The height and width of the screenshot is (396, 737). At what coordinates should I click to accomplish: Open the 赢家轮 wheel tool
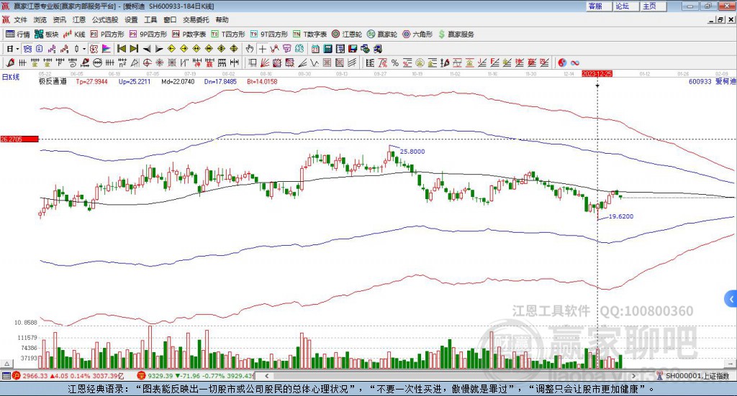click(x=382, y=34)
